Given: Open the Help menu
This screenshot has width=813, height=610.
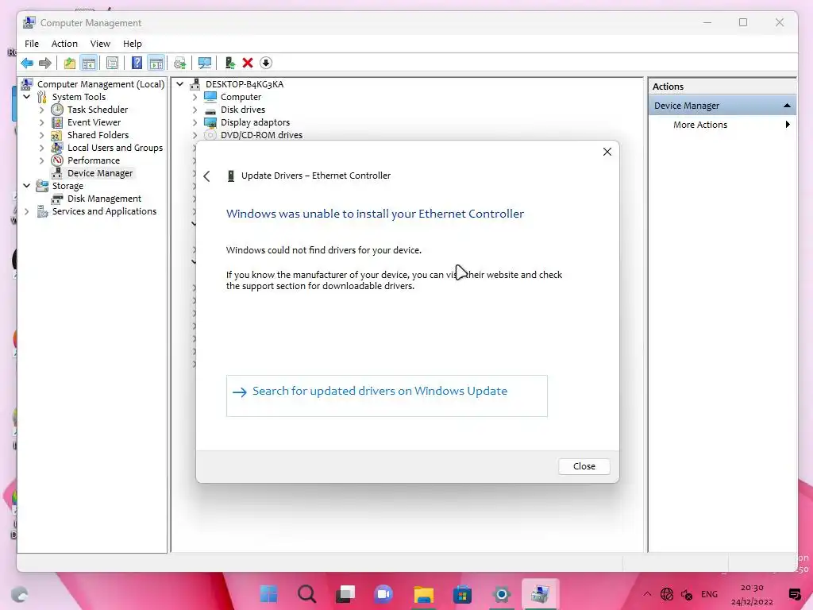Looking at the screenshot, I should 133,44.
